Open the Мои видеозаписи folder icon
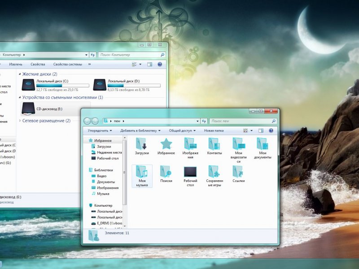Viewport: 359px width, 269px height. [239, 144]
